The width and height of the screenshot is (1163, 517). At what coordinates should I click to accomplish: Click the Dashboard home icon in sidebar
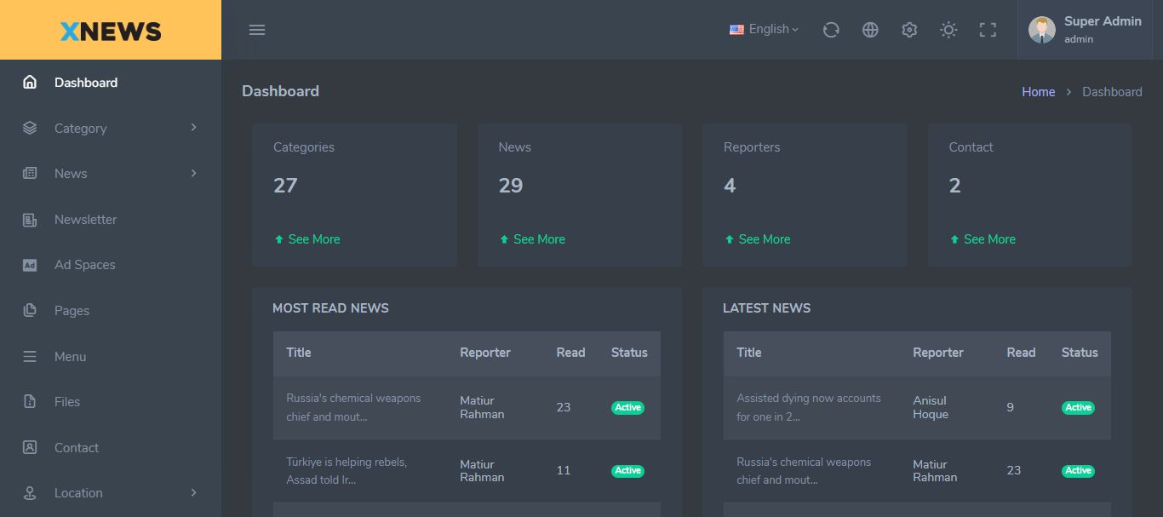pos(30,83)
